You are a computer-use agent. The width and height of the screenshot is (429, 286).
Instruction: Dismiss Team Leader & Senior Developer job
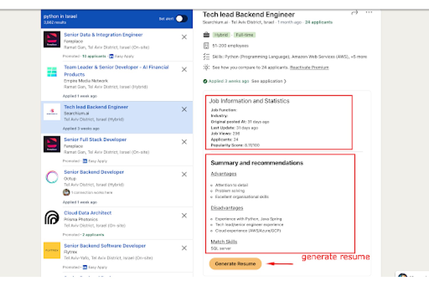(184, 69)
